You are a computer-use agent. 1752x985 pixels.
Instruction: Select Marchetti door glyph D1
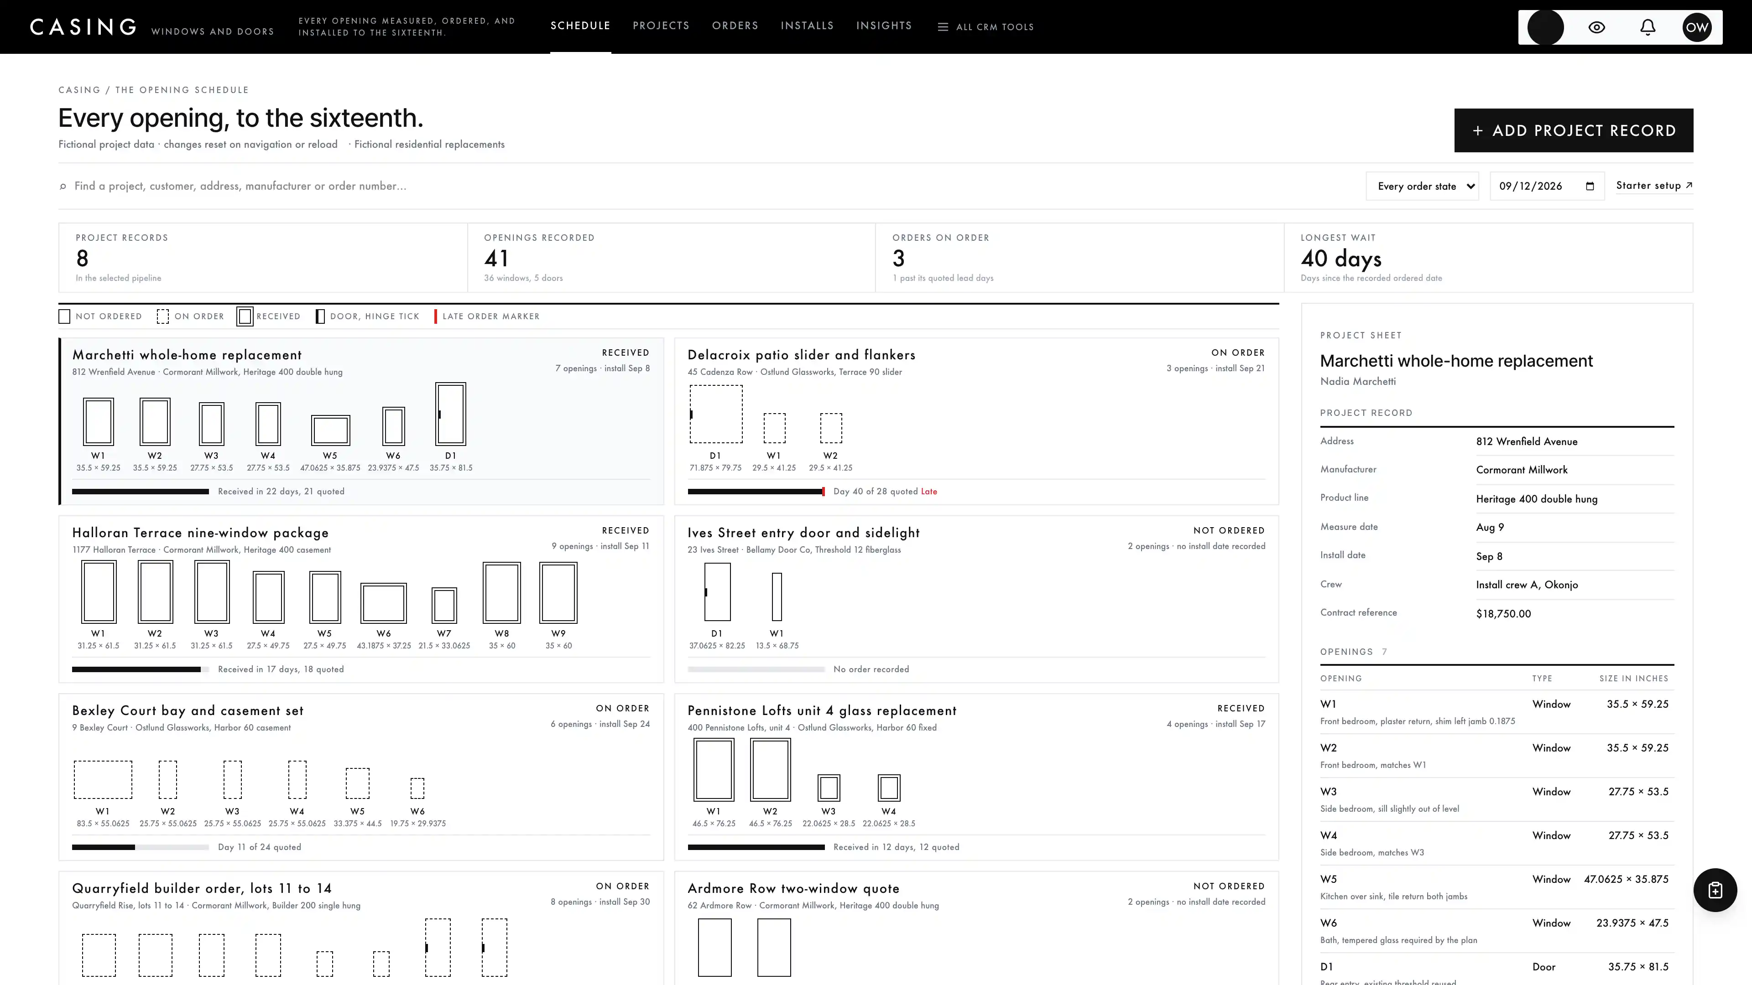[x=450, y=414]
